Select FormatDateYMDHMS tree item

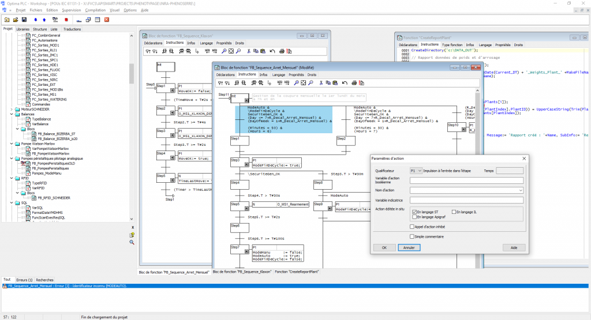click(x=47, y=213)
